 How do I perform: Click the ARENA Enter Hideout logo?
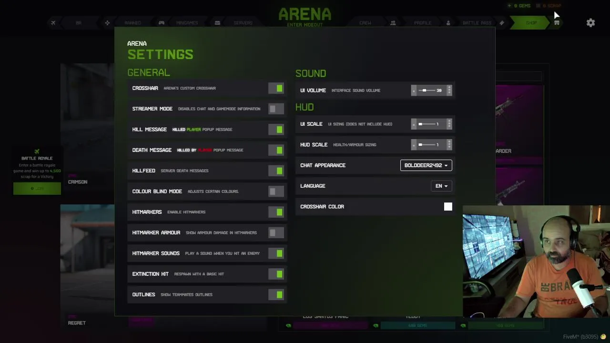pos(305,17)
